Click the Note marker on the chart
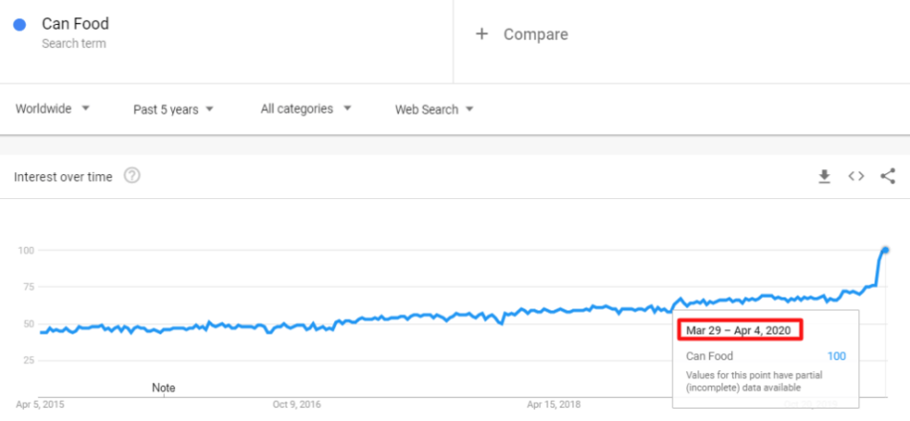This screenshot has width=910, height=421. coord(164,388)
